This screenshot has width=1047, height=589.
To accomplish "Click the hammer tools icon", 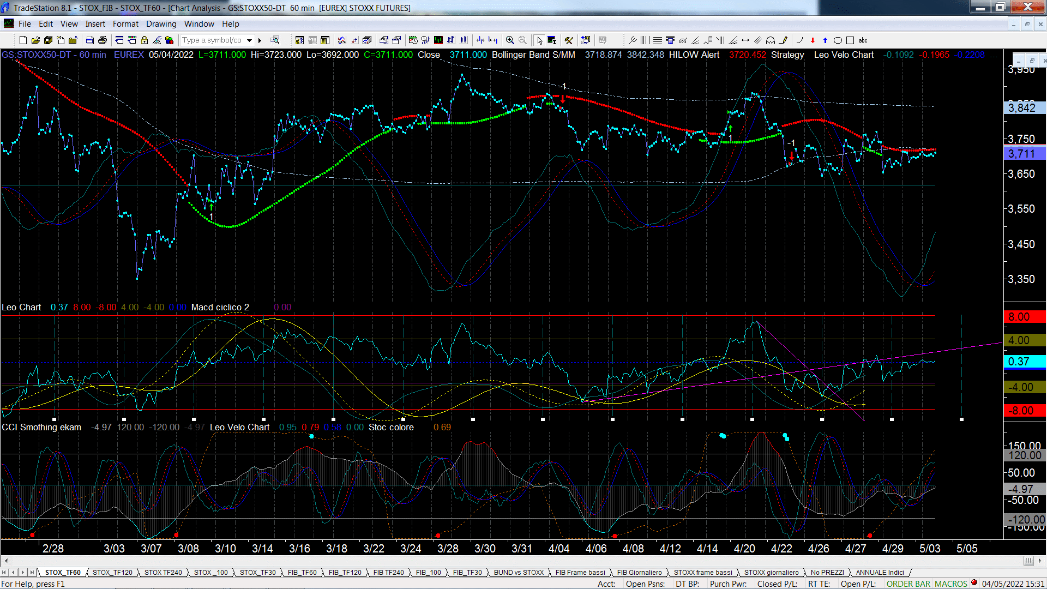I will [568, 40].
